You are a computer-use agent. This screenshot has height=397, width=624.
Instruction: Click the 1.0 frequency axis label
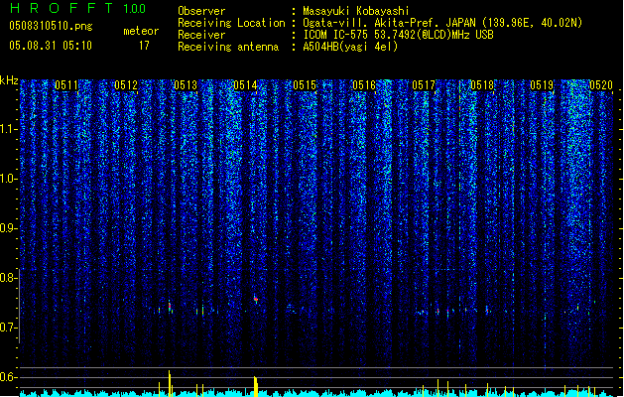pyautogui.click(x=9, y=179)
